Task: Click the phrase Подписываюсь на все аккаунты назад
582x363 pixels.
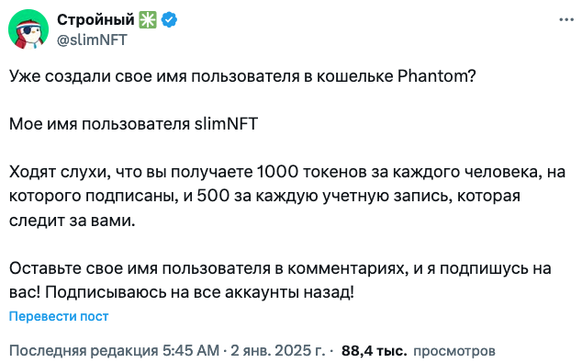Action: click(200, 292)
